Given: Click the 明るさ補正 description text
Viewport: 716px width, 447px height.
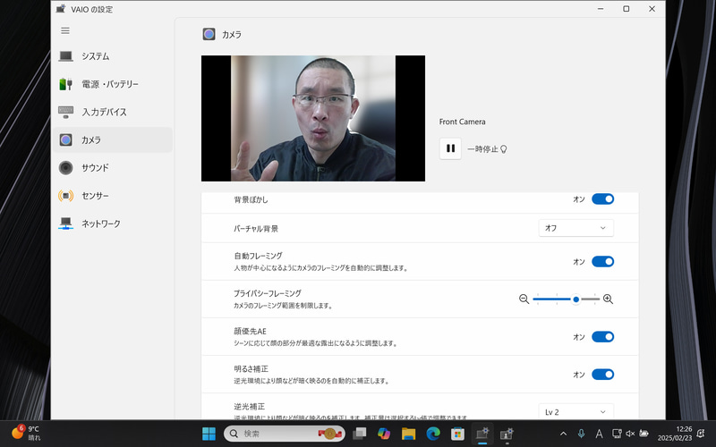Looking at the screenshot, I should [x=311, y=381].
